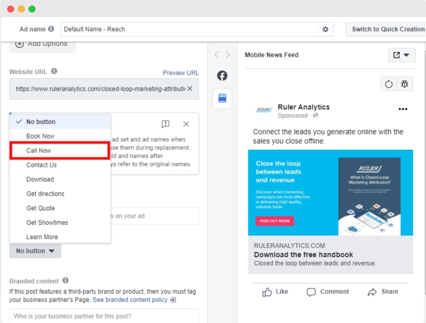The image size is (426, 323).
Task: Open the No button dropdown
Action: click(x=35, y=251)
